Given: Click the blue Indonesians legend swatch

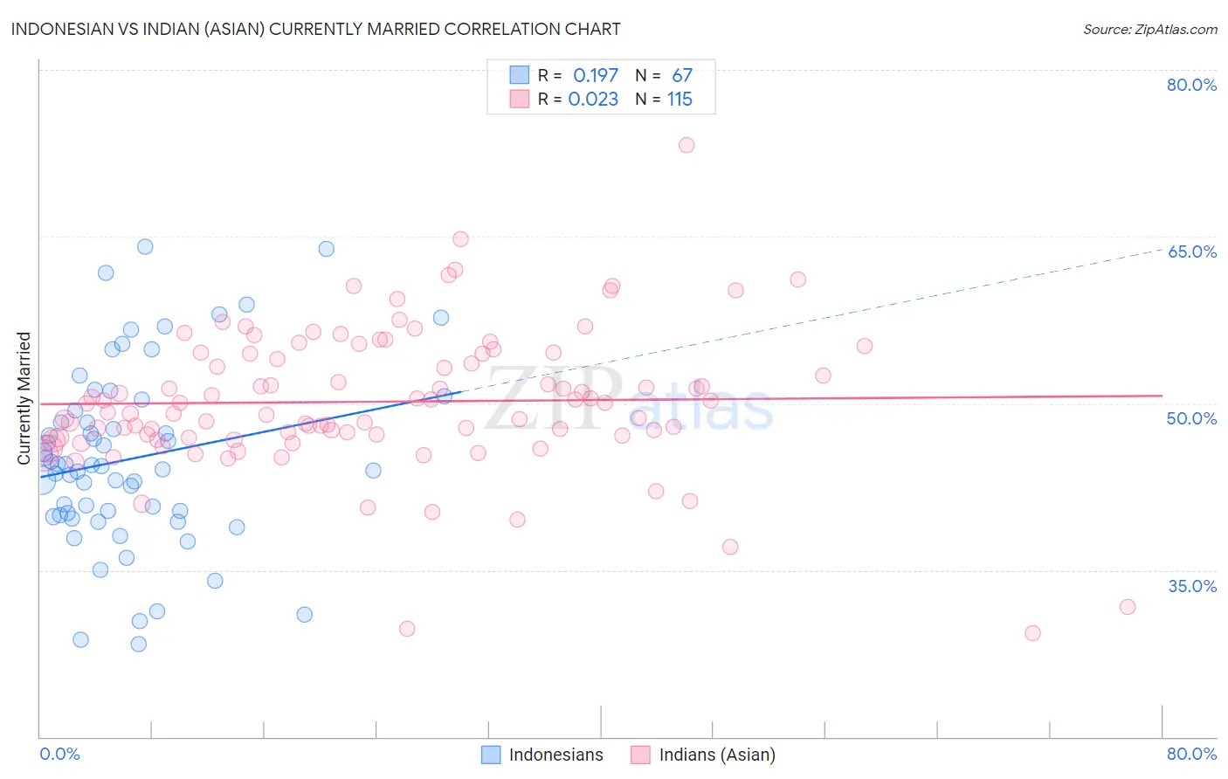Looking at the screenshot, I should pyautogui.click(x=491, y=755).
